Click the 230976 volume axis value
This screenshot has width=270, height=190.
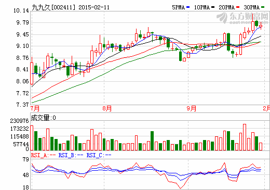pos(20,121)
